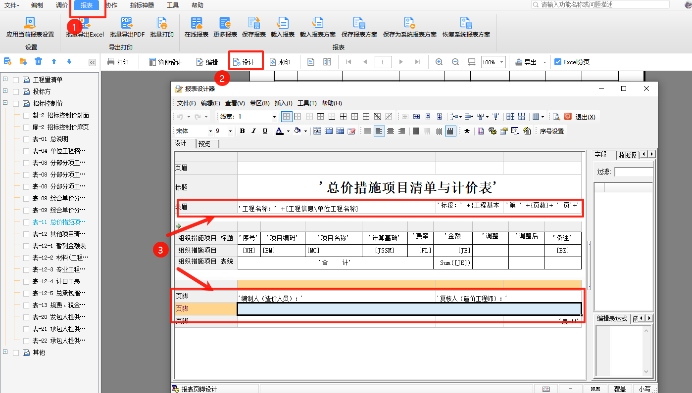Toggle Underline in report designer
Viewport: 692px width, 393px height.
pyautogui.click(x=265, y=131)
